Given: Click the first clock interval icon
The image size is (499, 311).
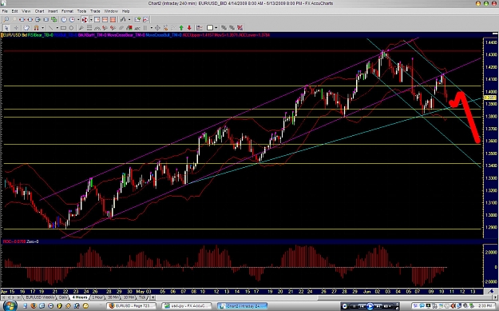Looking at the screenshot, I should (x=64, y=19).
